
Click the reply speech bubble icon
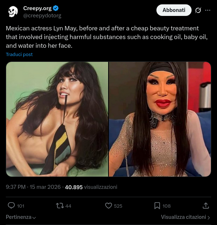pos(11,205)
